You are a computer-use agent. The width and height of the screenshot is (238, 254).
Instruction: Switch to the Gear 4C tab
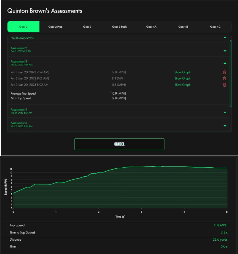pos(215,27)
